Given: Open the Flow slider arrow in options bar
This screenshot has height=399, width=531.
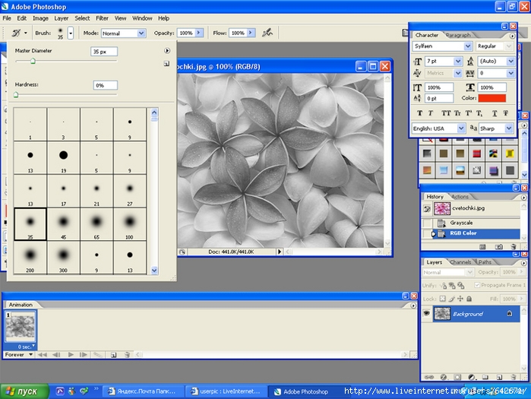Looking at the screenshot, I should point(251,33).
